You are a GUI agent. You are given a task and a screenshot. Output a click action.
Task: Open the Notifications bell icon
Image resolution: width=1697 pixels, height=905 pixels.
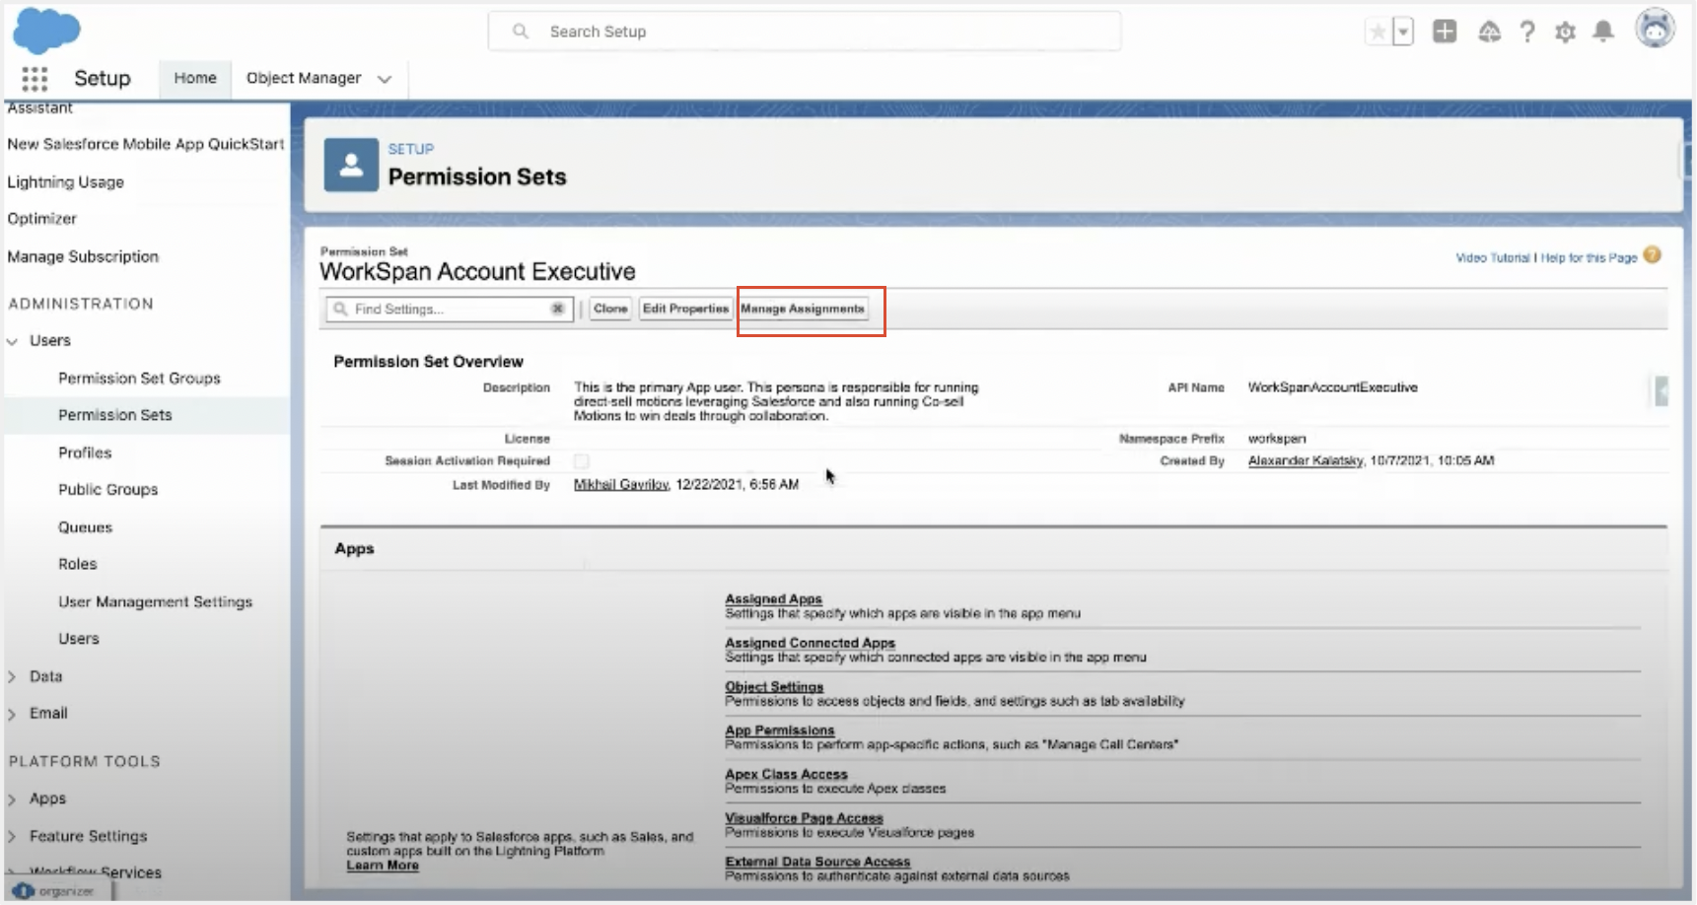[x=1604, y=33]
